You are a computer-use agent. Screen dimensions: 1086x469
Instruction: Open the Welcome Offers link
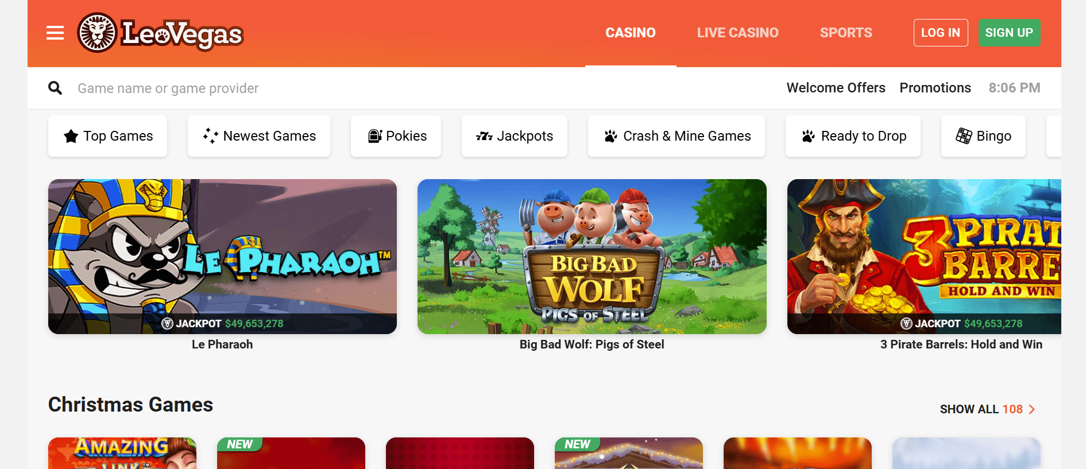tap(836, 88)
